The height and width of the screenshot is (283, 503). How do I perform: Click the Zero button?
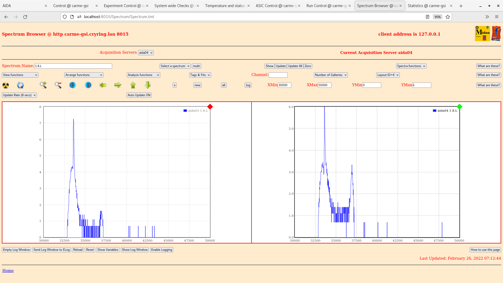[308, 66]
